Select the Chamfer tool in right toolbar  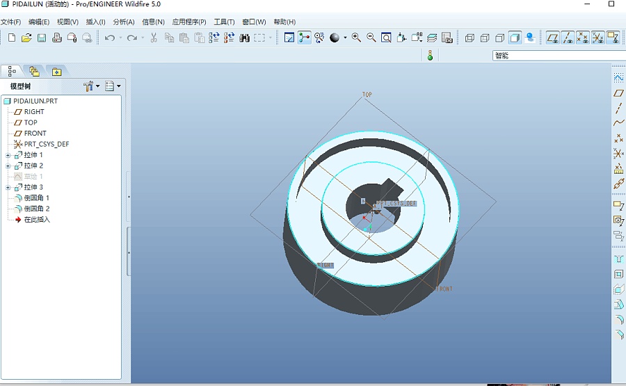[x=618, y=335]
